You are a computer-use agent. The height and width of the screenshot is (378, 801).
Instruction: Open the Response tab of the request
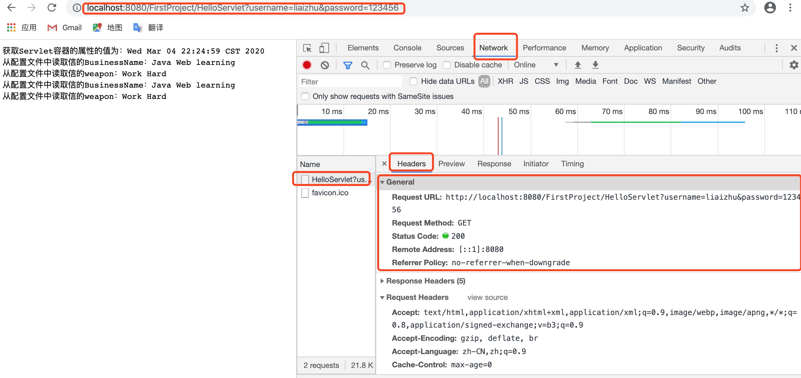pyautogui.click(x=494, y=164)
